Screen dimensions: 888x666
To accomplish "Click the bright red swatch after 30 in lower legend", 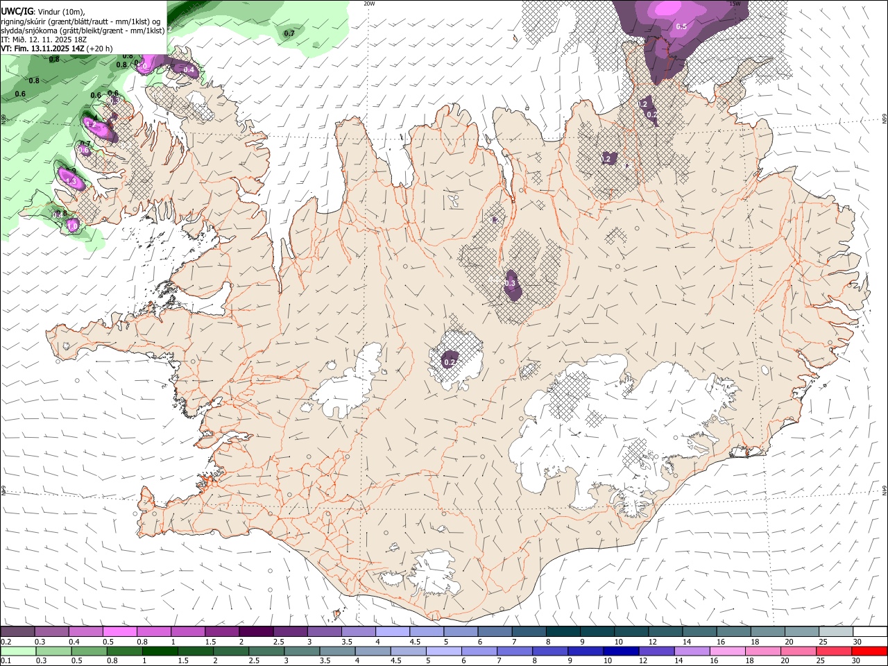I will [869, 651].
